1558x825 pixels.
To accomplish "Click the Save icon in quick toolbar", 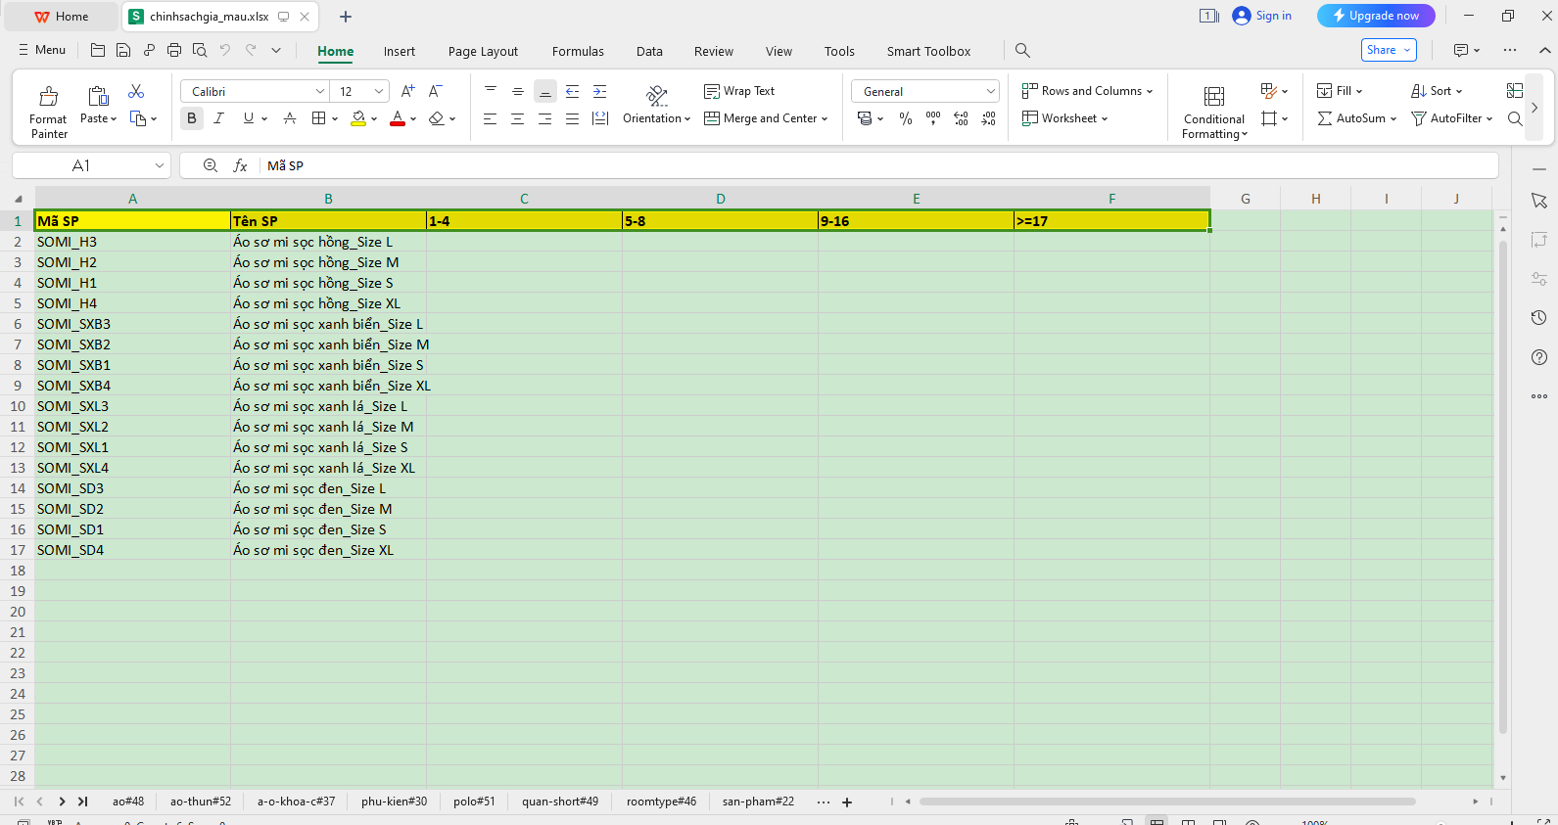I will pyautogui.click(x=123, y=51).
